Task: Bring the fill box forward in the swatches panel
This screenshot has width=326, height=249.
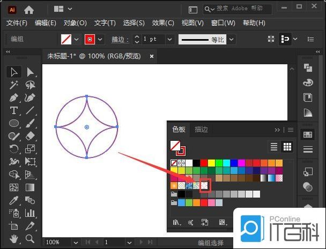Action: point(175,145)
